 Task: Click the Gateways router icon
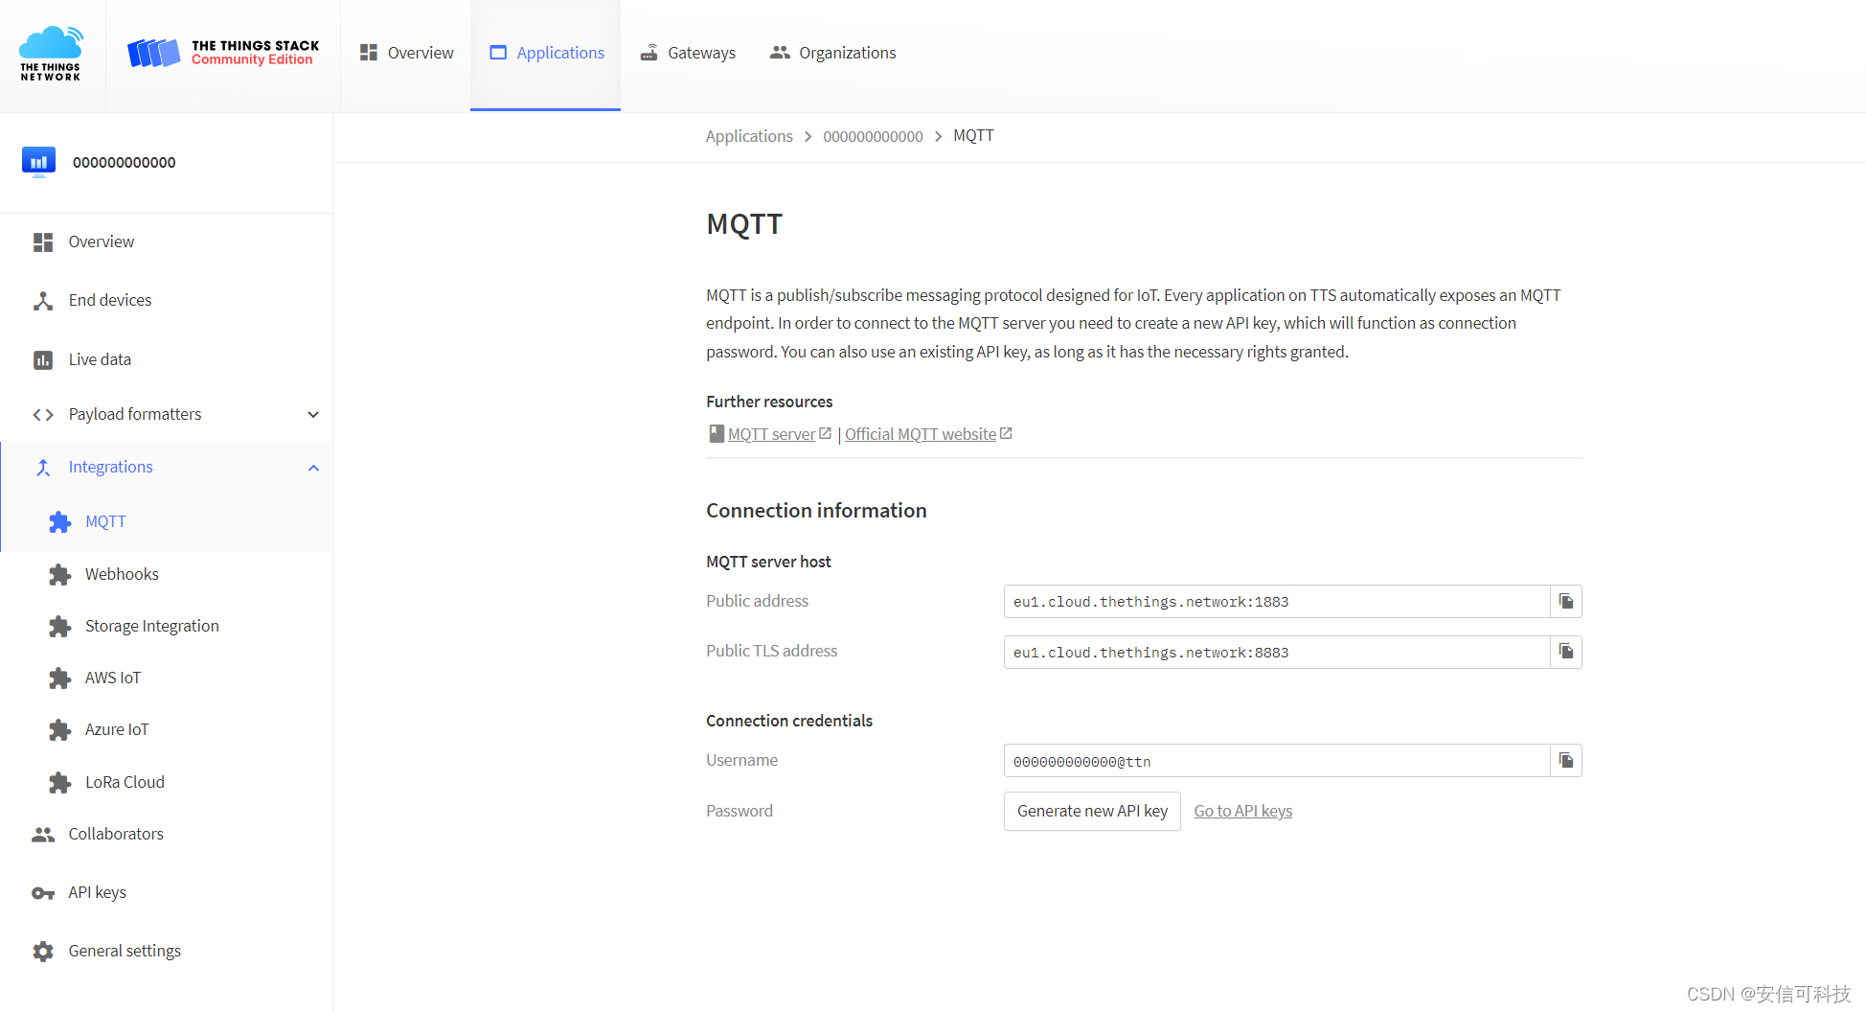(x=649, y=53)
